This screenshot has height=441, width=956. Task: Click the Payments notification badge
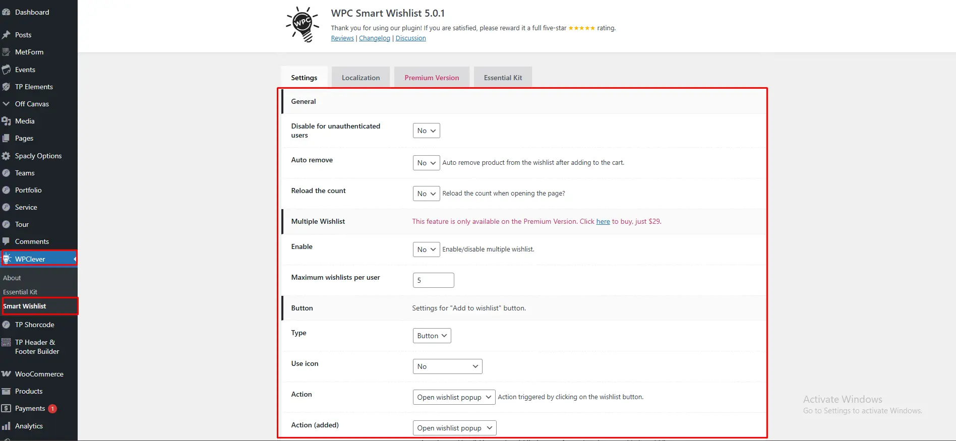coord(52,409)
